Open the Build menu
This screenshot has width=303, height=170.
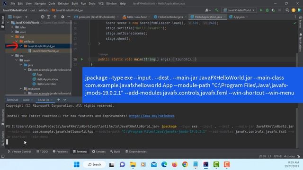75,3
